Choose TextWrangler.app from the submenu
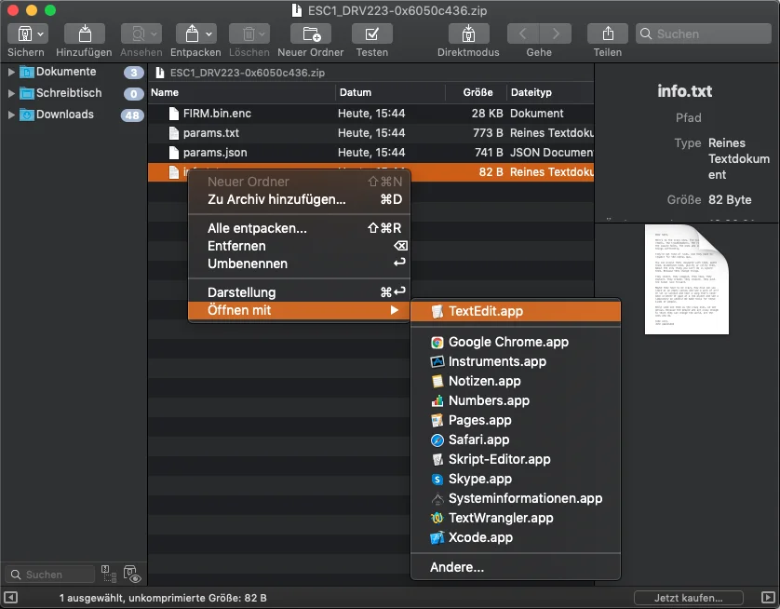 click(501, 518)
